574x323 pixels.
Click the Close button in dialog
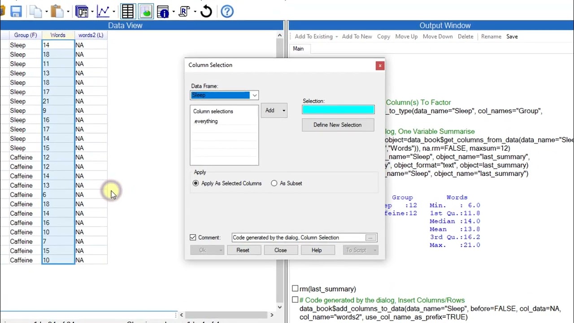pos(280,250)
